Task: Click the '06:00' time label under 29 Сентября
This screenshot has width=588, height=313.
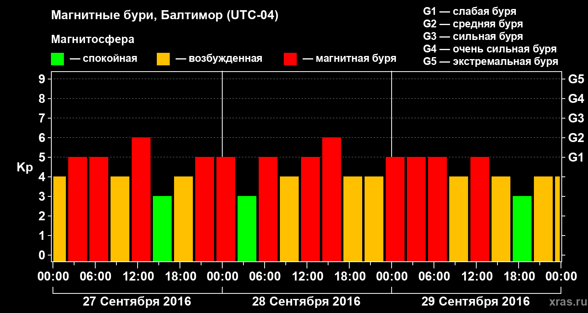Action: pos(434,277)
